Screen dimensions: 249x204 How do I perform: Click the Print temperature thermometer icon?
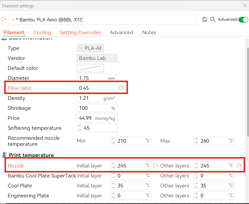[x=4, y=155]
